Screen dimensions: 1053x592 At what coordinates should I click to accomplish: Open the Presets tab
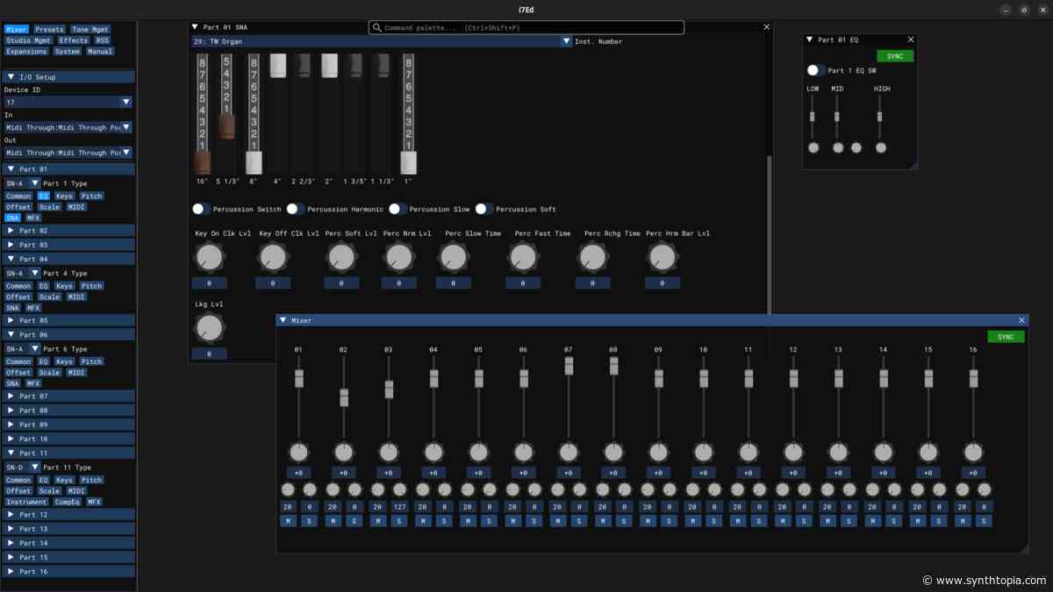click(49, 29)
